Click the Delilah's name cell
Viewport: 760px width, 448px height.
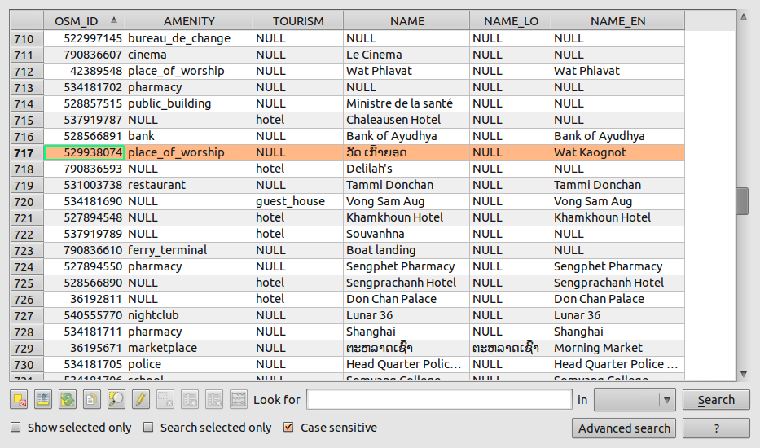406,169
